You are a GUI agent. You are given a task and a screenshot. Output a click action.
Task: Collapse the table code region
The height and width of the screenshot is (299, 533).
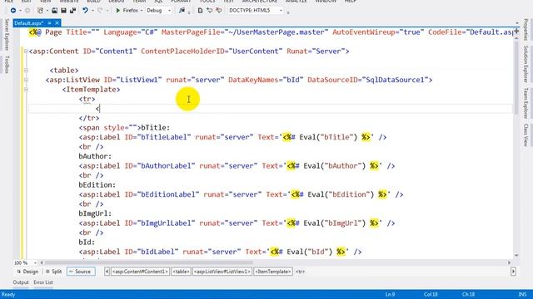tap(26, 71)
